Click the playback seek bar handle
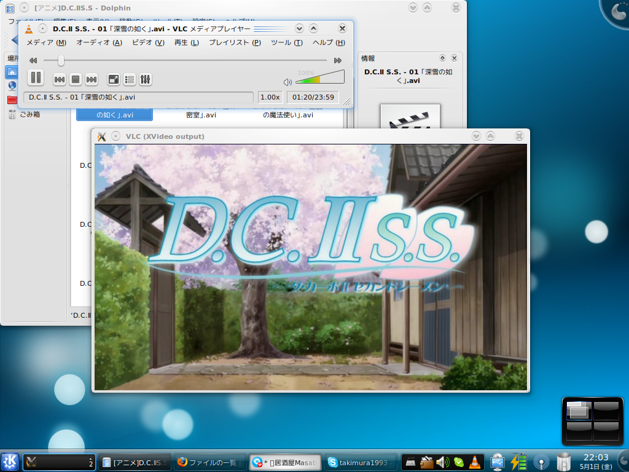629x472 pixels. (61, 61)
